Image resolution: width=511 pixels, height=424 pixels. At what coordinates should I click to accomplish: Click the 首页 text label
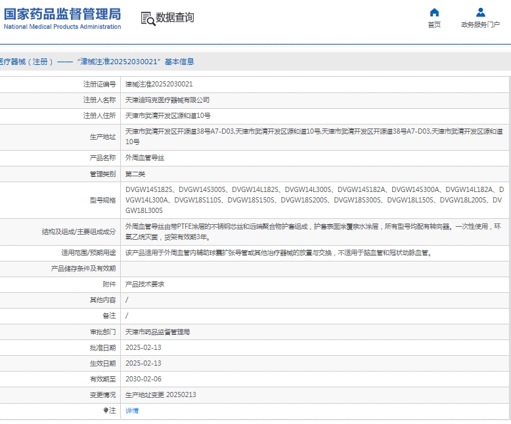[x=434, y=25]
